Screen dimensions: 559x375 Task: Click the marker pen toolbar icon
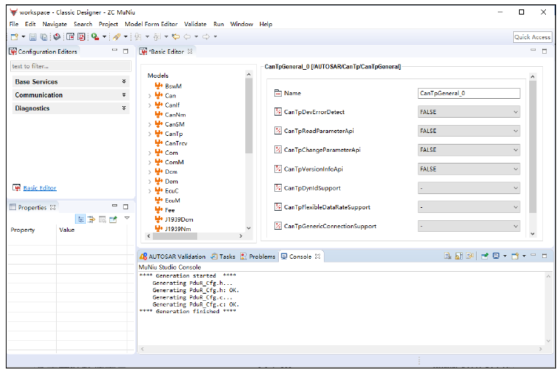116,36
